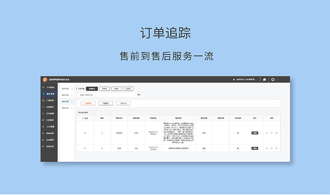Screen dimensions: 330x195
Task: Select the dark filled status filter button
Action: pyautogui.click(x=92, y=89)
